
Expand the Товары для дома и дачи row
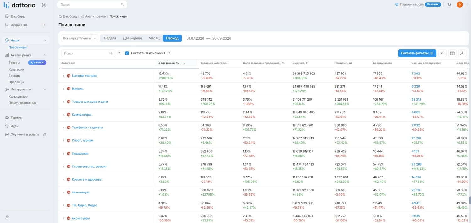[63, 102]
